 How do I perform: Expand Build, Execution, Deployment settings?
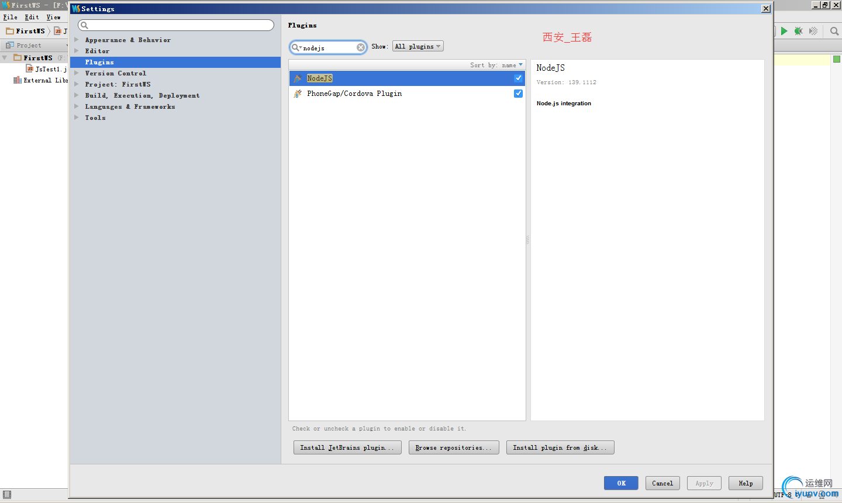[76, 95]
